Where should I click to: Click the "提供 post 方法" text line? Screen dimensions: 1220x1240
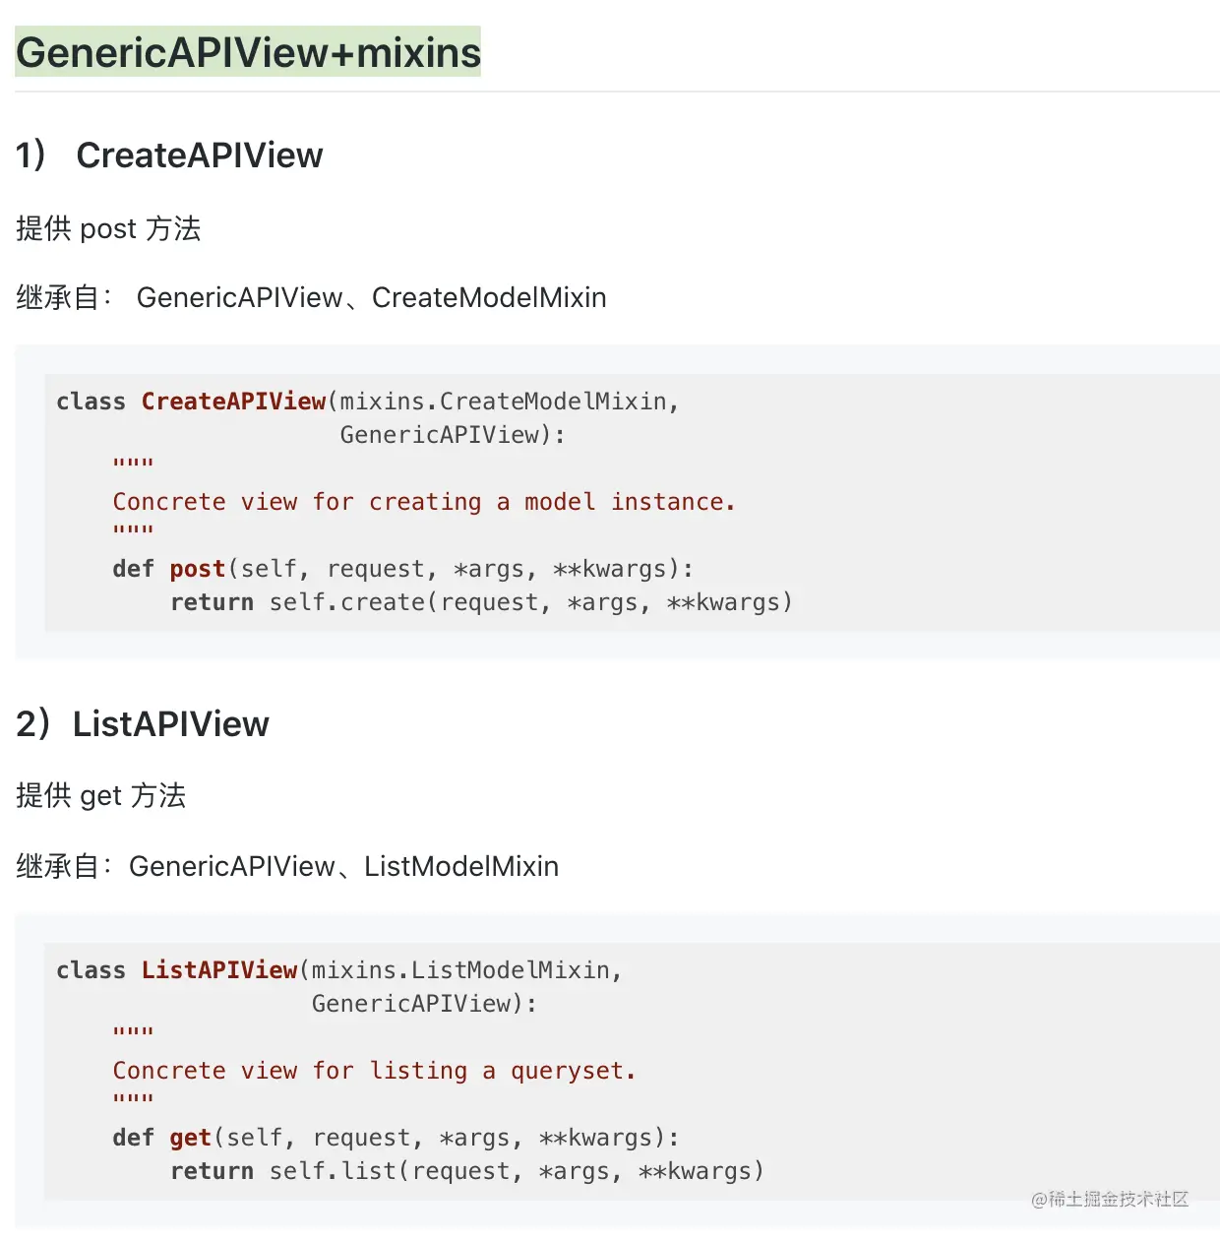click(x=108, y=228)
